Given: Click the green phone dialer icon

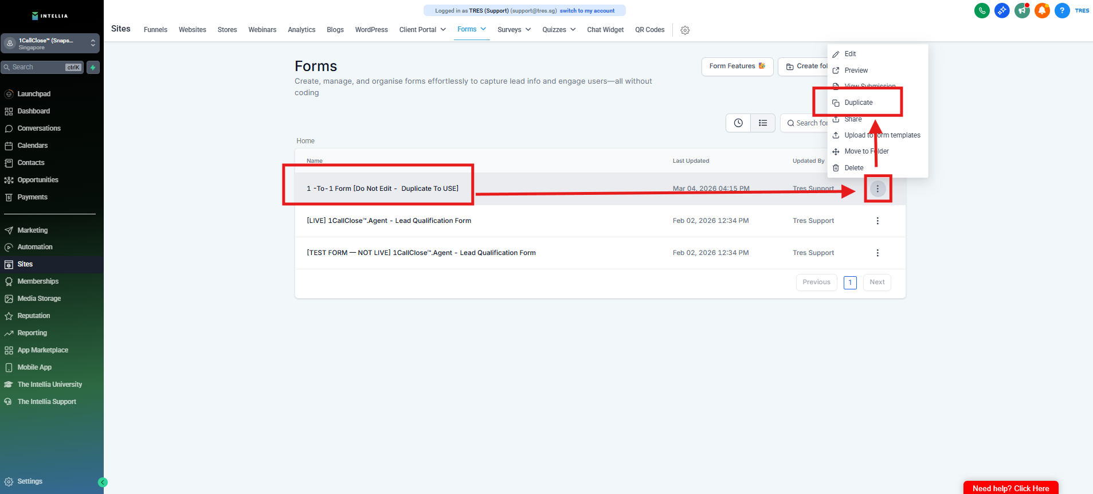Looking at the screenshot, I should coord(982,10).
